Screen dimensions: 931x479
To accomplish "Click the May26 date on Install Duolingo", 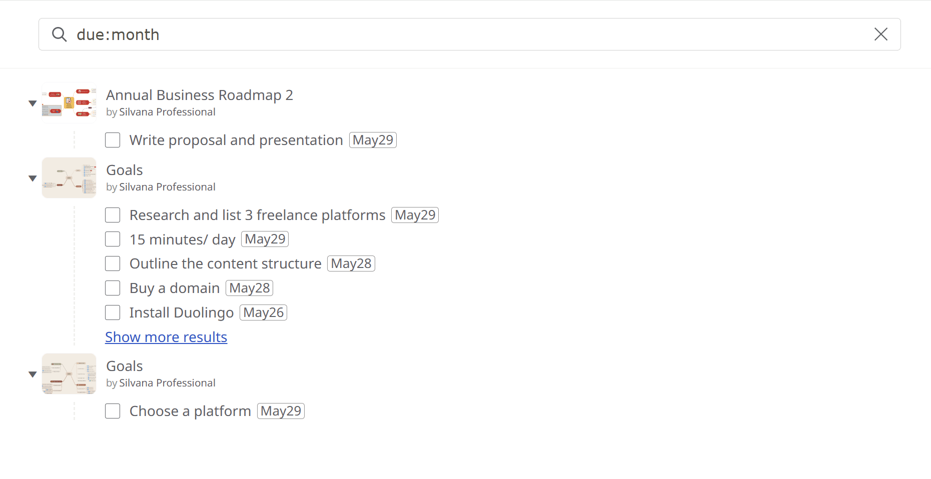I will tap(263, 312).
